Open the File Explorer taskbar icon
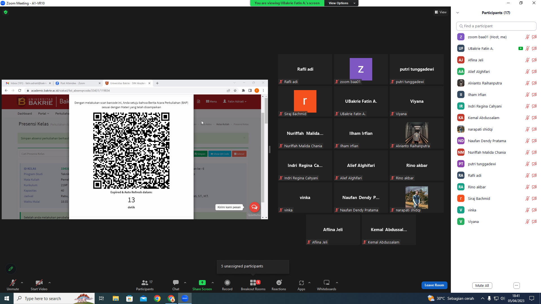This screenshot has width=541, height=304. pos(116,298)
